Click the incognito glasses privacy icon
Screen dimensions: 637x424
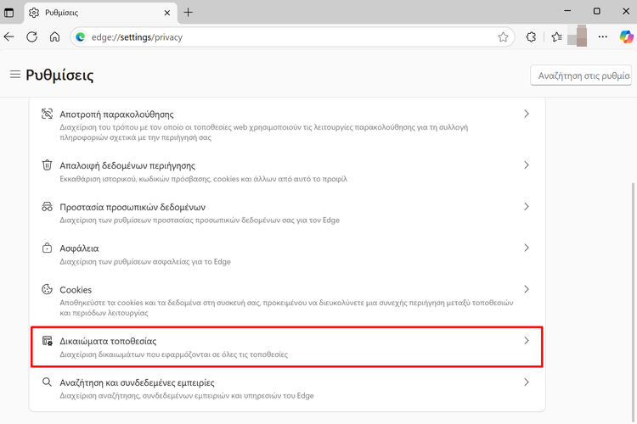pos(47,207)
